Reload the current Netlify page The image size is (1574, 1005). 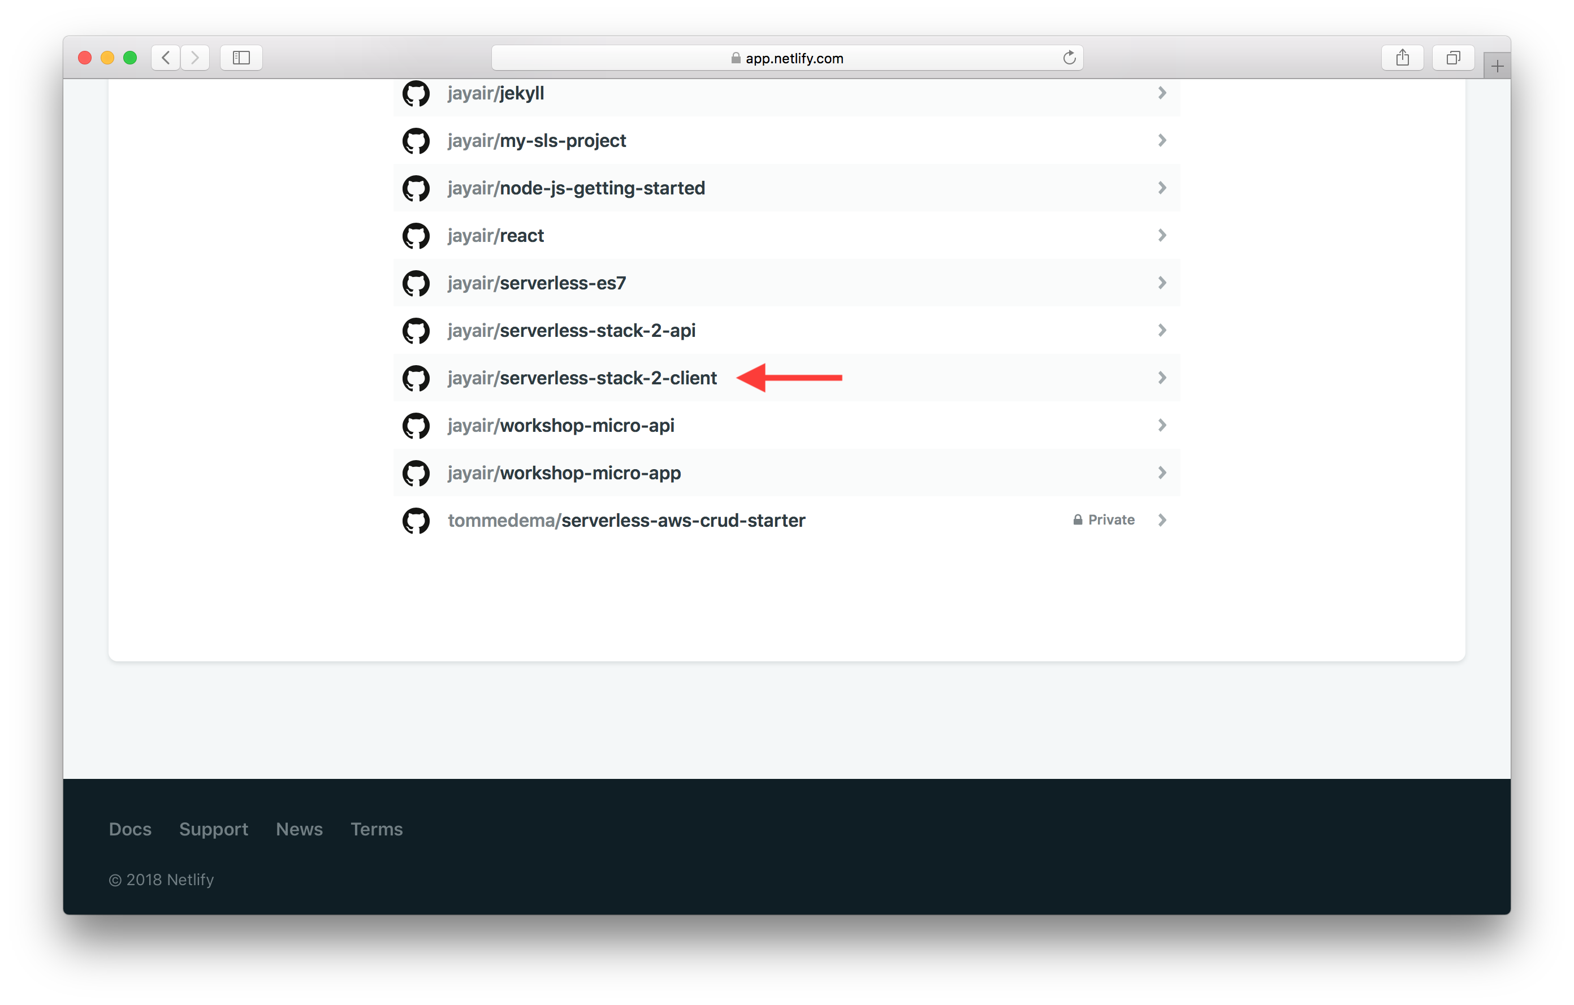(x=1068, y=57)
